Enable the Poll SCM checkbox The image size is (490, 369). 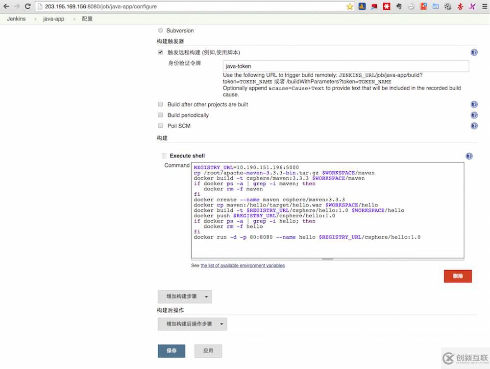[160, 125]
